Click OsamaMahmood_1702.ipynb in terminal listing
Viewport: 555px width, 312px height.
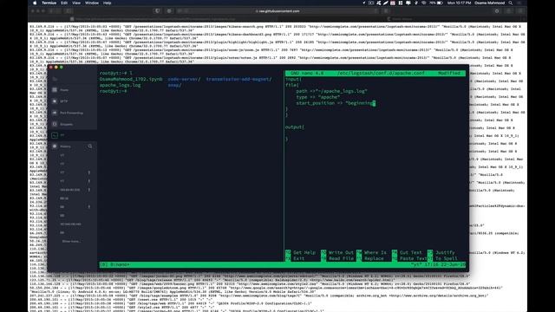(131, 79)
